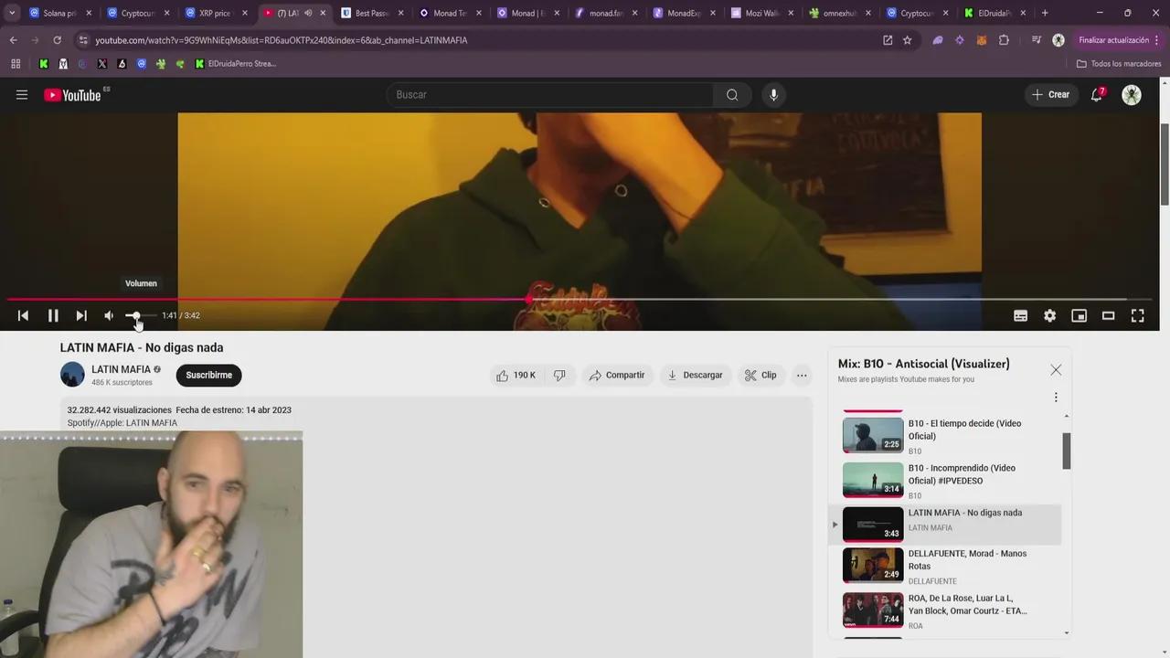The image size is (1170, 658).
Task: Expand the tab search dropdown
Action: (x=12, y=13)
